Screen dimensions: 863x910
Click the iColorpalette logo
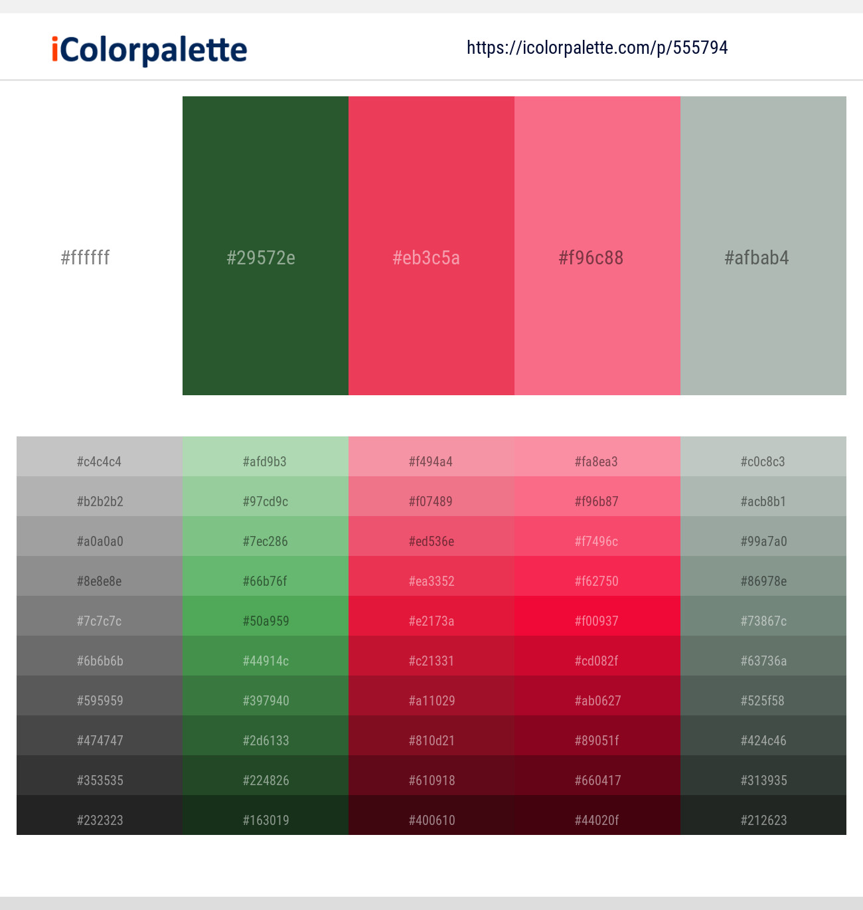(149, 50)
